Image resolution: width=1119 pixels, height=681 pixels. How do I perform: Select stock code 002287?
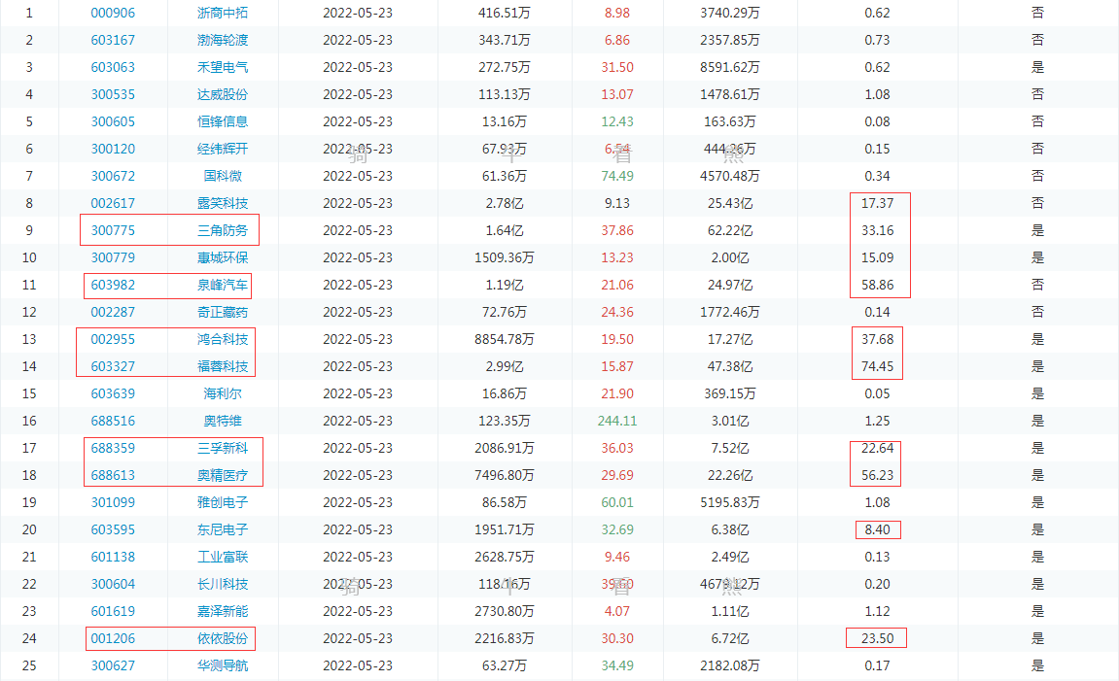[113, 312]
